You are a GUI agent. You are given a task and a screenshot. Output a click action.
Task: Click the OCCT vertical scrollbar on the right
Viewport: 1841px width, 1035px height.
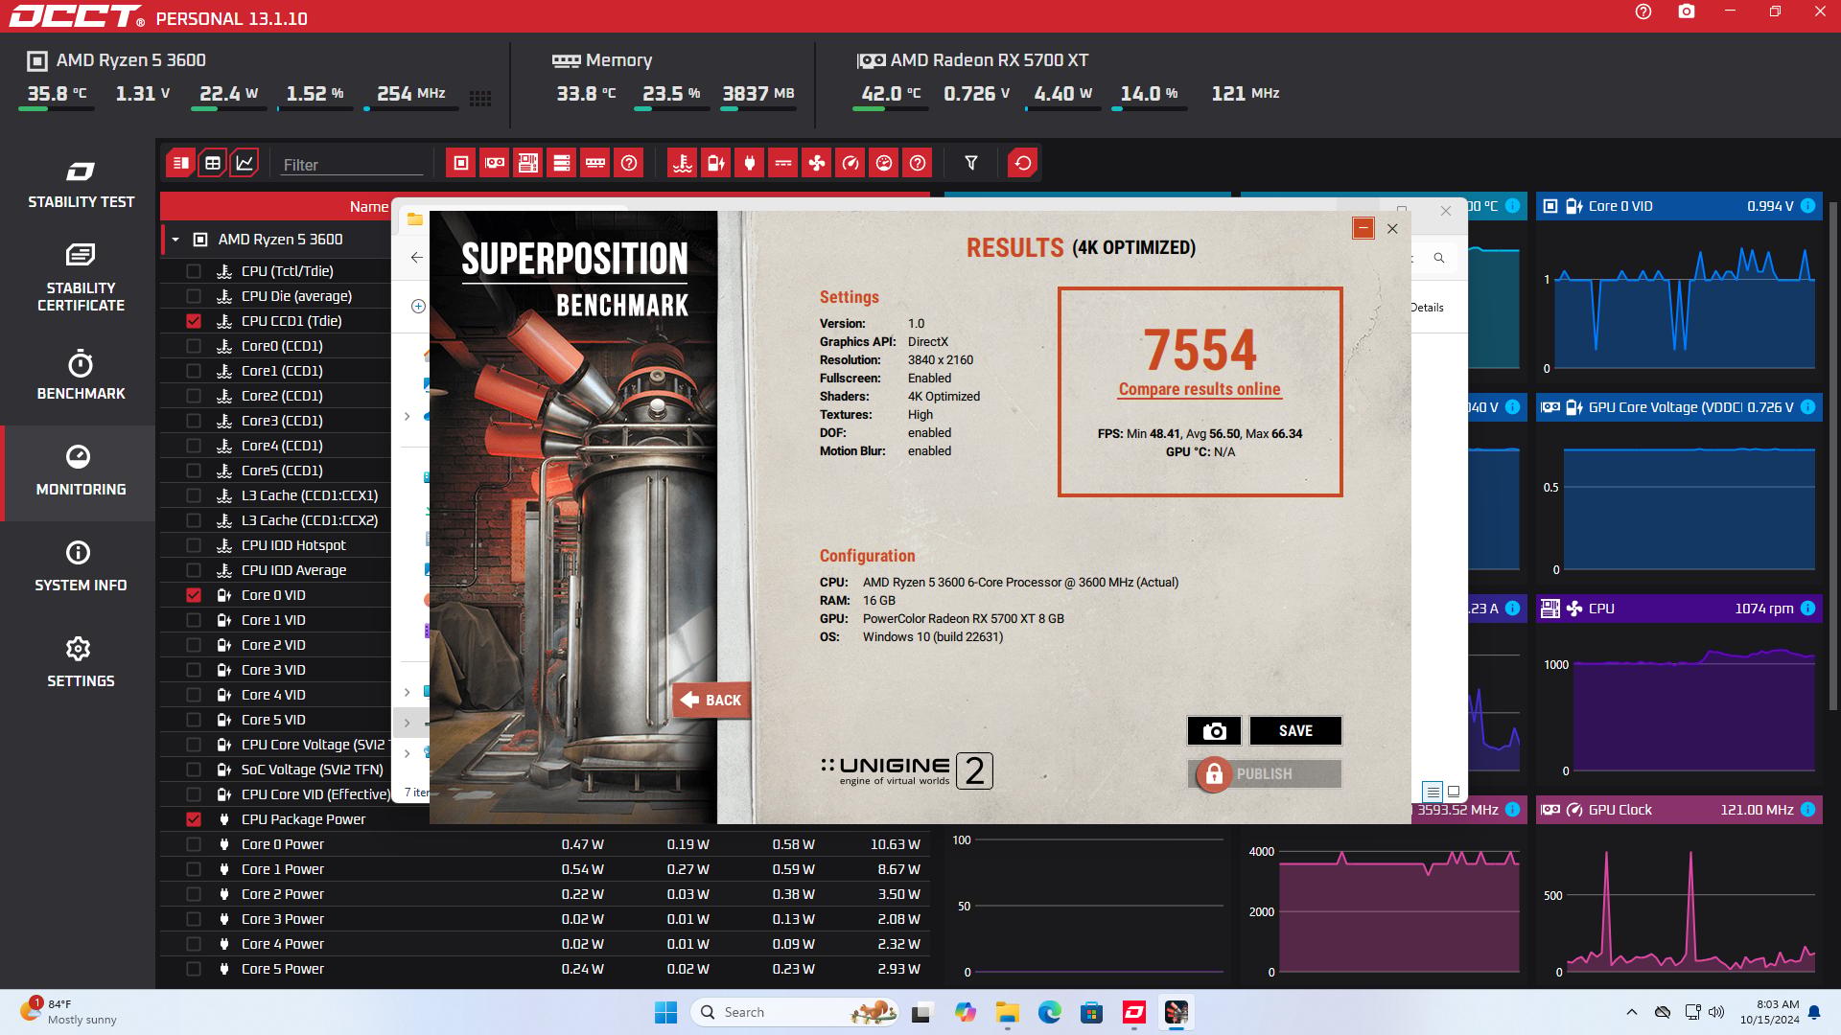[1834, 455]
